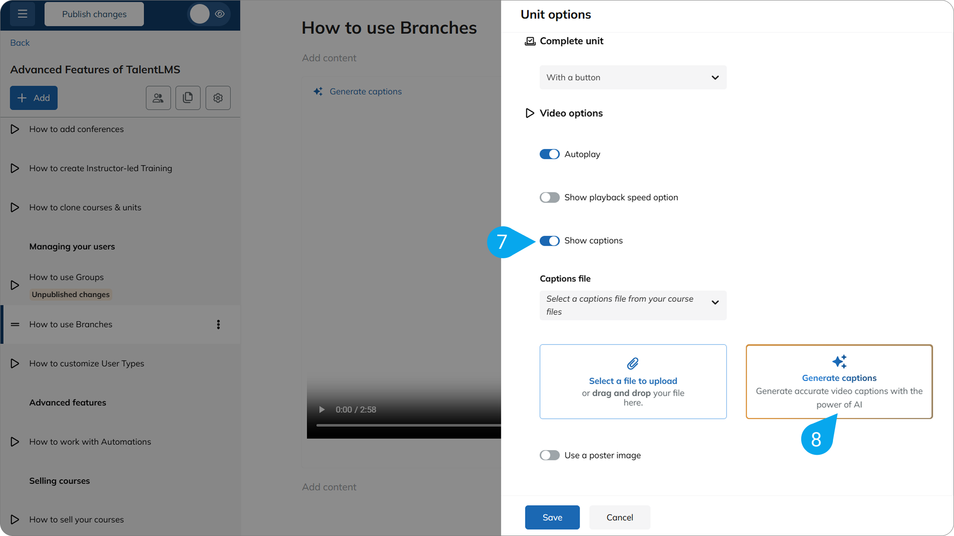The width and height of the screenshot is (954, 536).
Task: Click play icon beside How to use Groups
Action: [x=15, y=285]
